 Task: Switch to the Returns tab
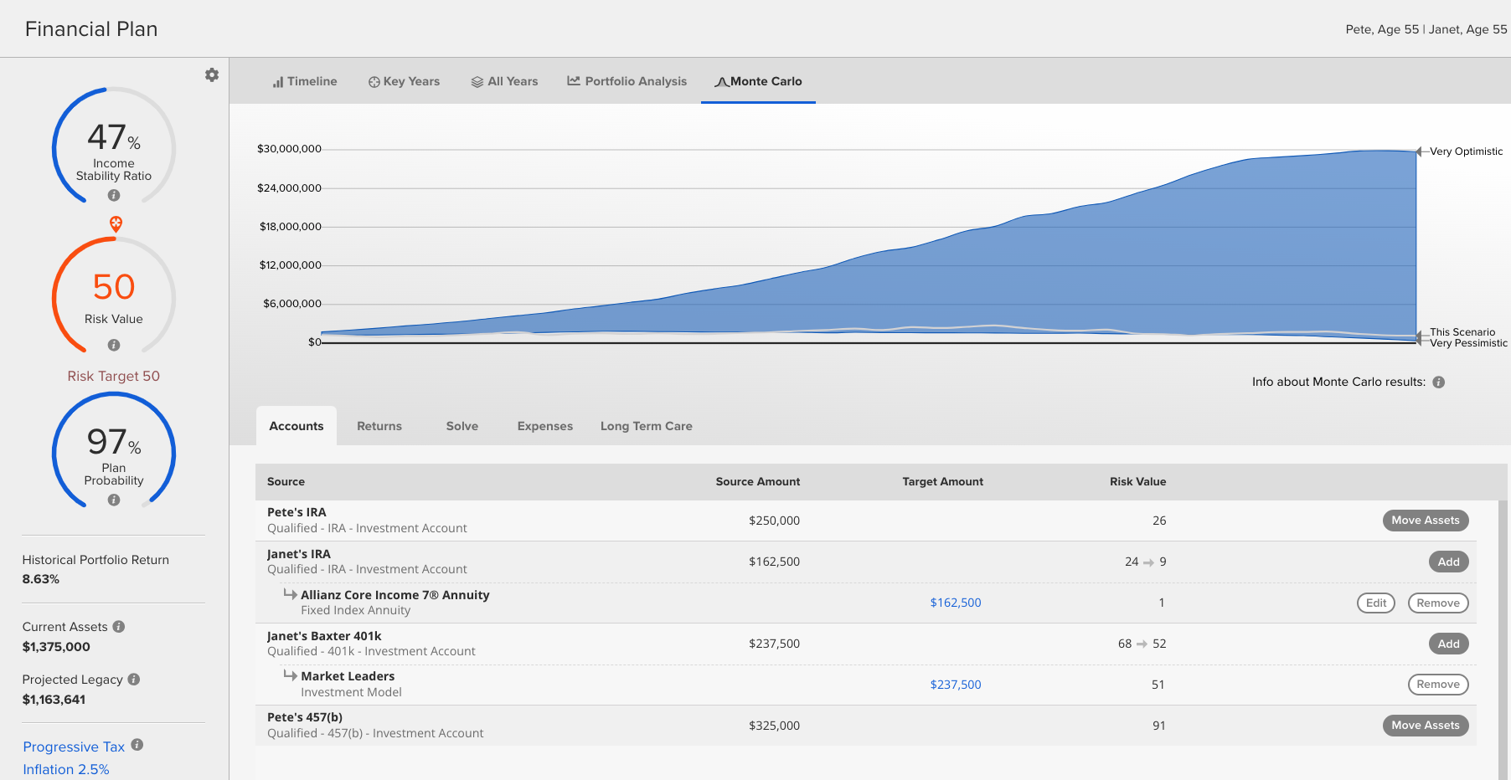click(379, 426)
